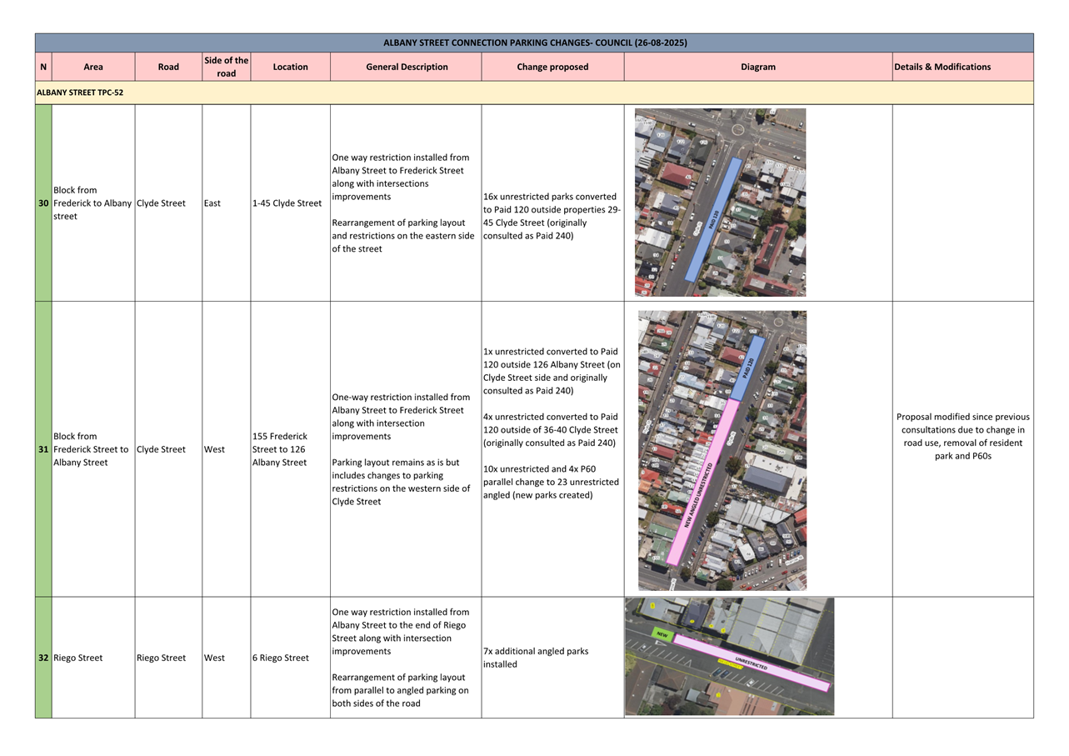Click the green NEW label in Riego diagram
This screenshot has width=1069, height=756.
[x=662, y=634]
